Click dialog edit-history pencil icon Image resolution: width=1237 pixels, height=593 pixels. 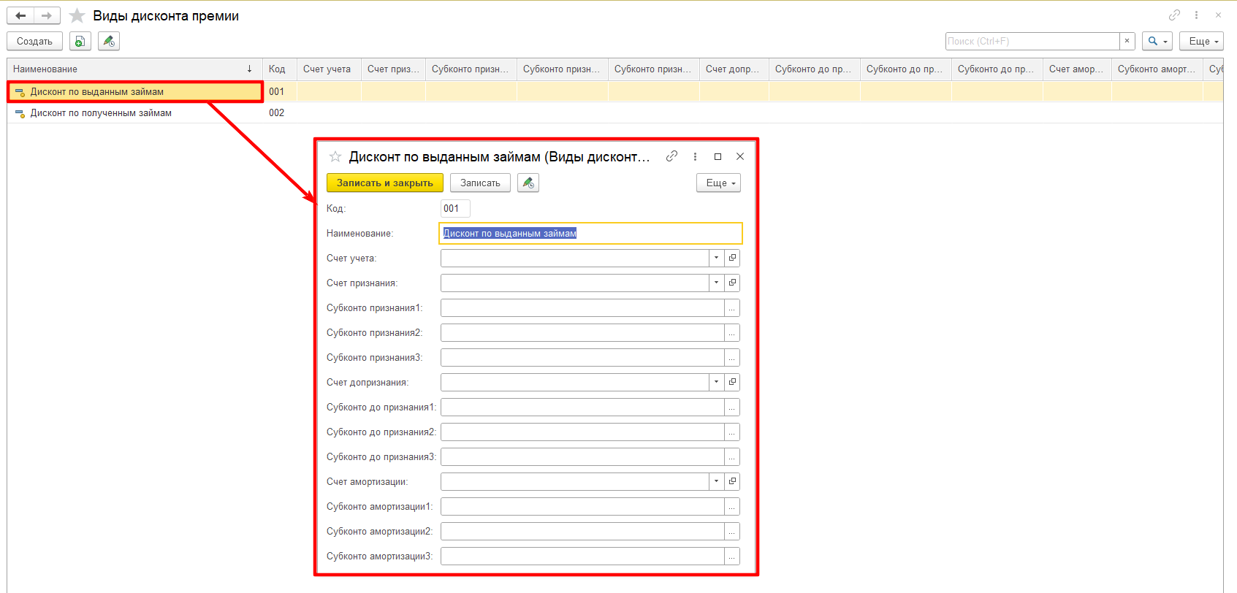click(528, 183)
